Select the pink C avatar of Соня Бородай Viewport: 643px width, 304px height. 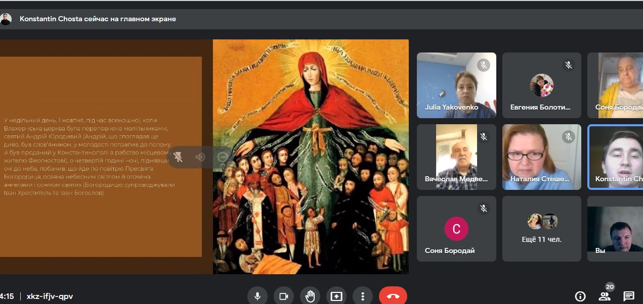pyautogui.click(x=456, y=229)
